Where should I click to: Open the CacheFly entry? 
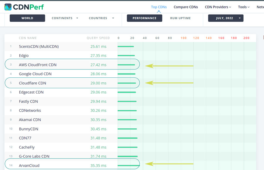tap(27, 147)
